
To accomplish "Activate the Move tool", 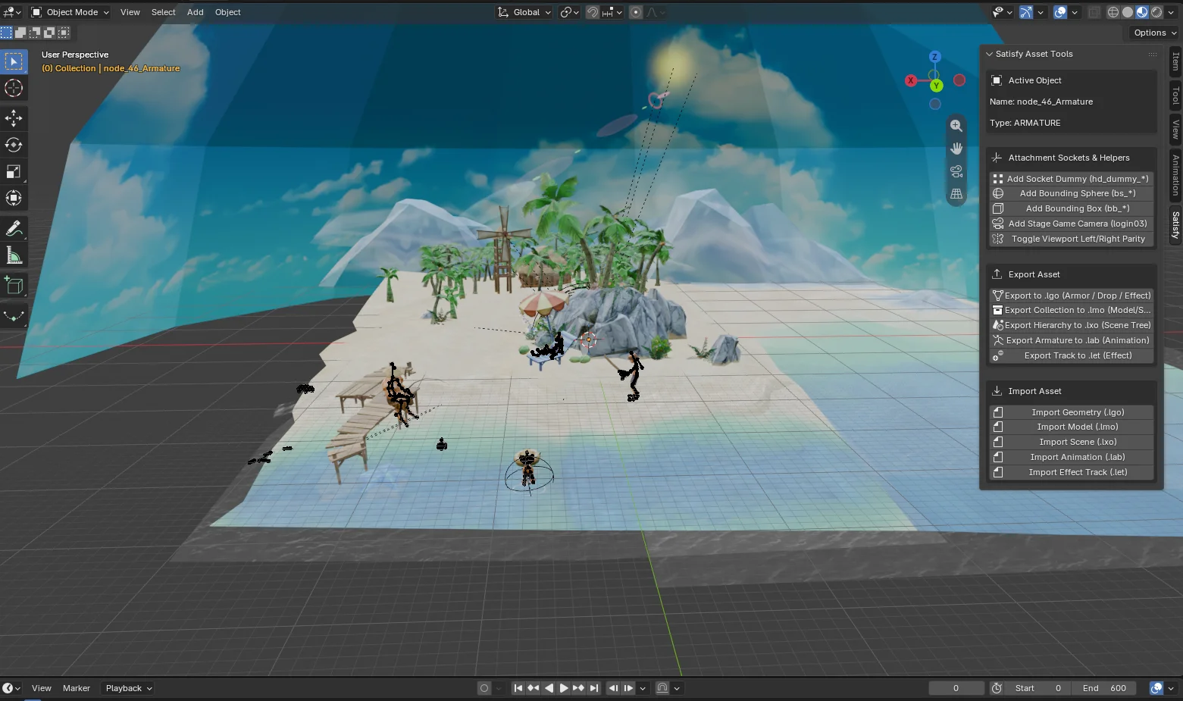I will (x=14, y=117).
